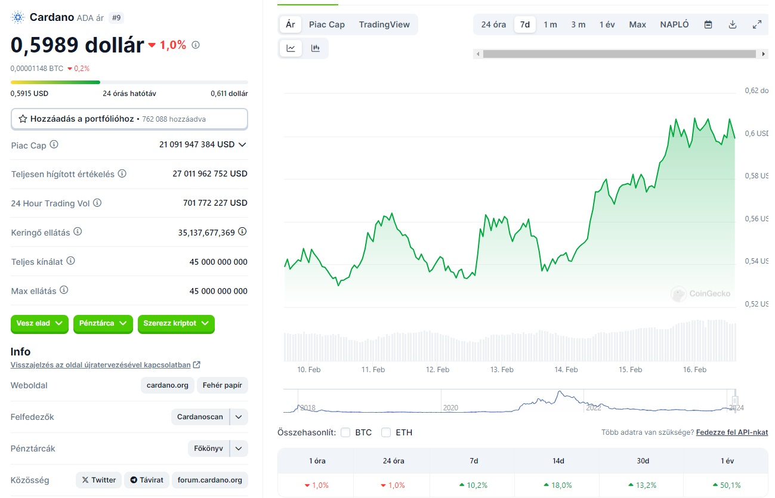Click the 1 év change cell 50,1%
The width and height of the screenshot is (775, 498).
[726, 485]
